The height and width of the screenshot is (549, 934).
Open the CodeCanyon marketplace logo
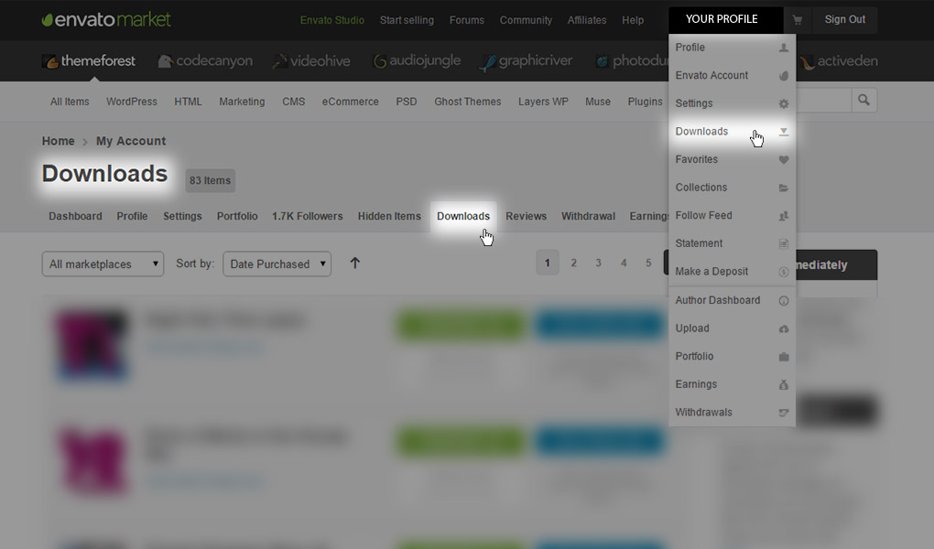[204, 61]
